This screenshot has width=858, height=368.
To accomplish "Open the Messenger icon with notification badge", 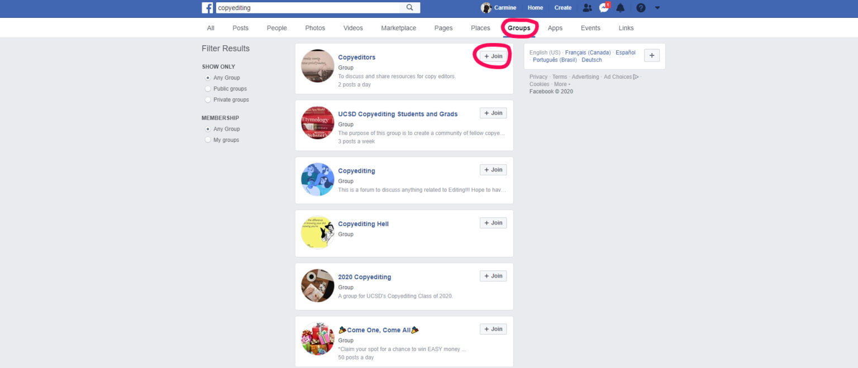I will click(604, 8).
